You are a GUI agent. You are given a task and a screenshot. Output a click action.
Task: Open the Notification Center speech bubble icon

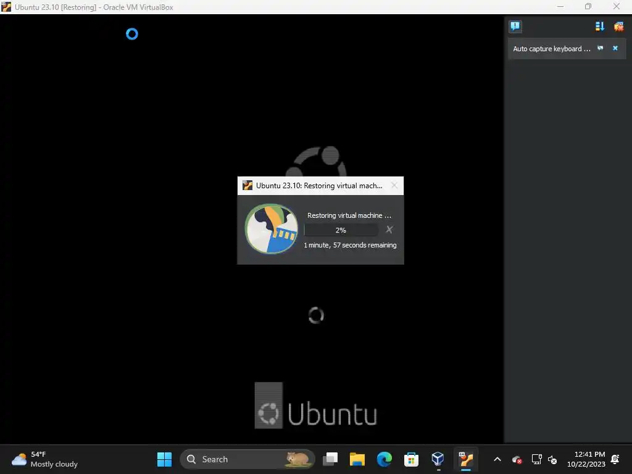point(515,27)
